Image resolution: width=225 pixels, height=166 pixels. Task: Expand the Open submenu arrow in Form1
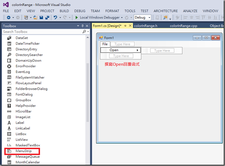tap(137, 50)
